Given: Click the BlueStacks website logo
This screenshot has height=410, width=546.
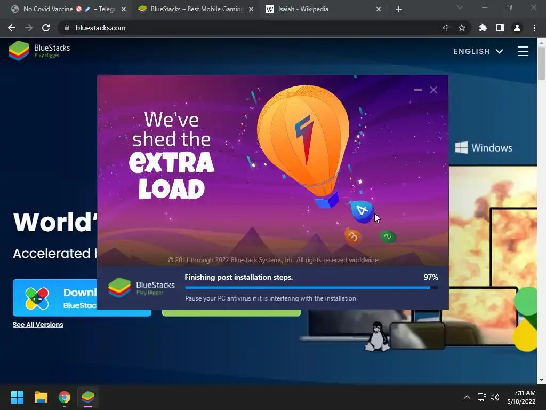Looking at the screenshot, I should [39, 51].
